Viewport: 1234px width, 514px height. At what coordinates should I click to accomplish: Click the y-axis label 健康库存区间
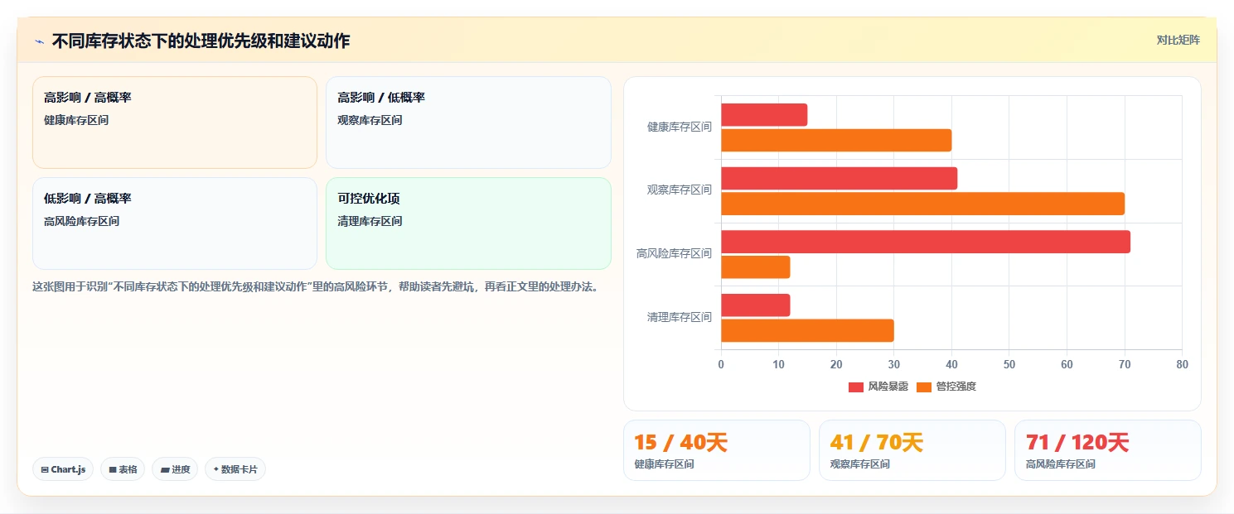(680, 127)
